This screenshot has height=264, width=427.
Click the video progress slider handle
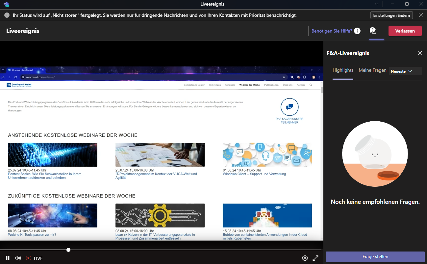[68, 250]
